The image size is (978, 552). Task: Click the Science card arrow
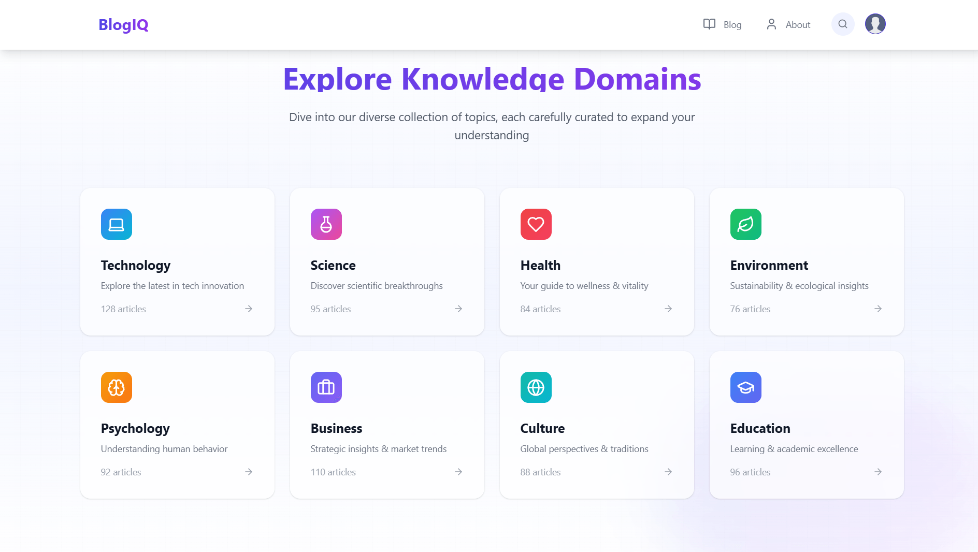458,309
